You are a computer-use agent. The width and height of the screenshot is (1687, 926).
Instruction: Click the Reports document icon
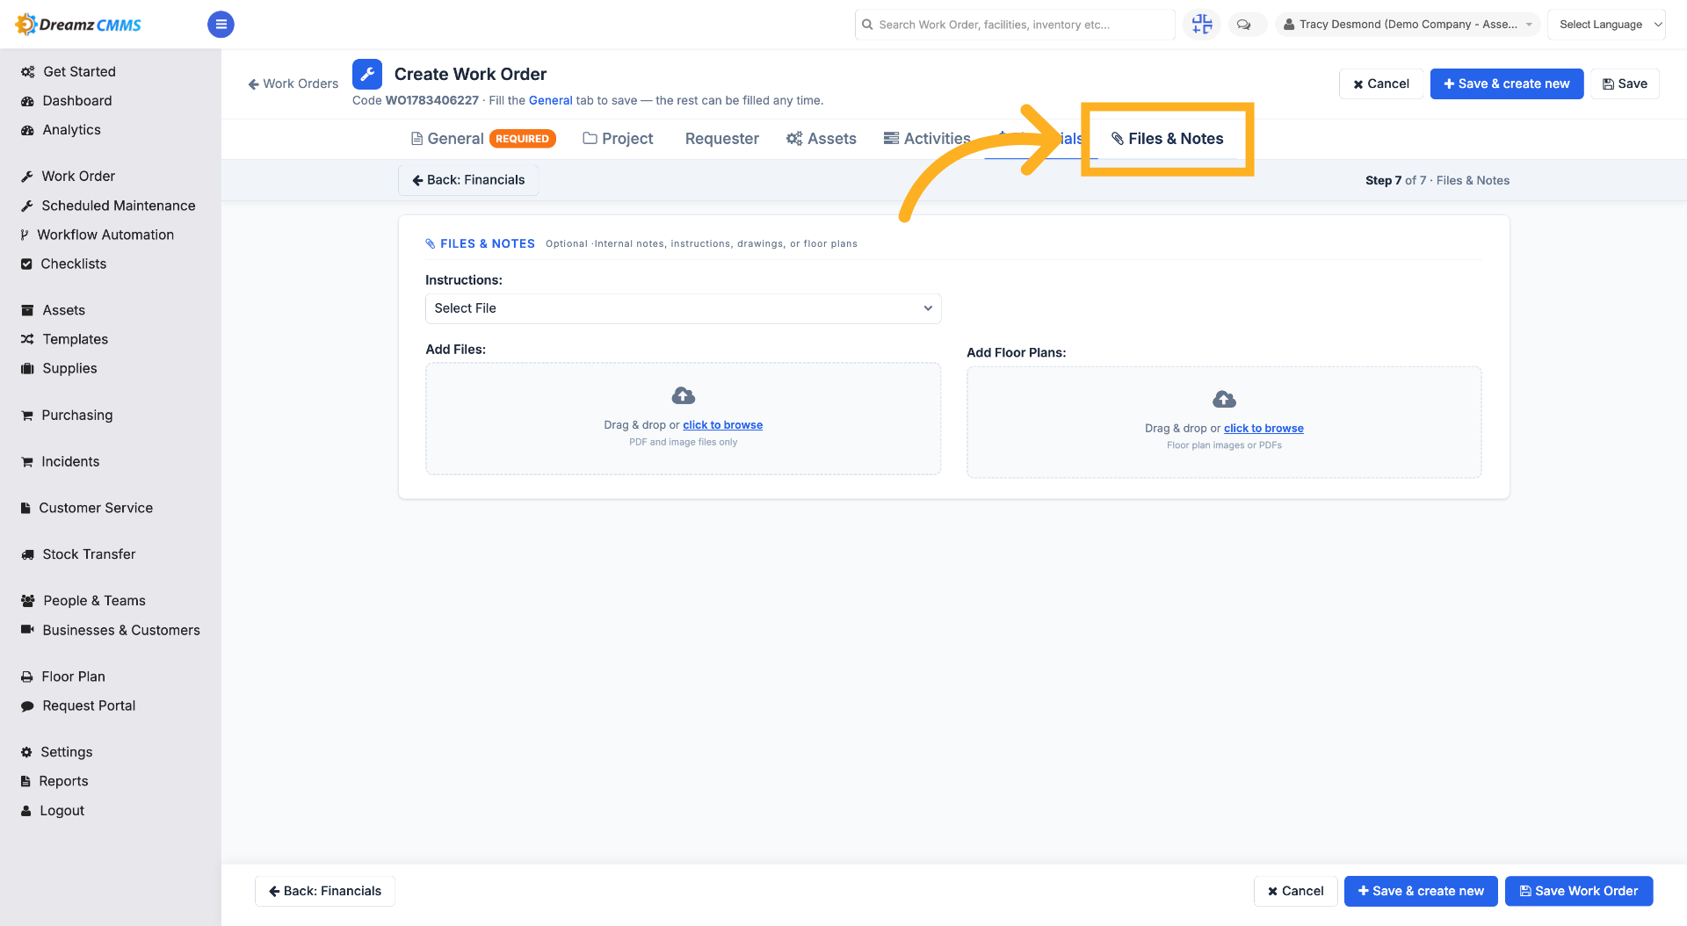pyautogui.click(x=25, y=781)
